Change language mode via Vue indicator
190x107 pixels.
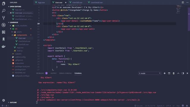(178, 106)
